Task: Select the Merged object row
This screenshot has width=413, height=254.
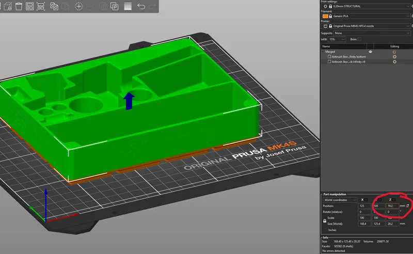Action: coord(367,52)
